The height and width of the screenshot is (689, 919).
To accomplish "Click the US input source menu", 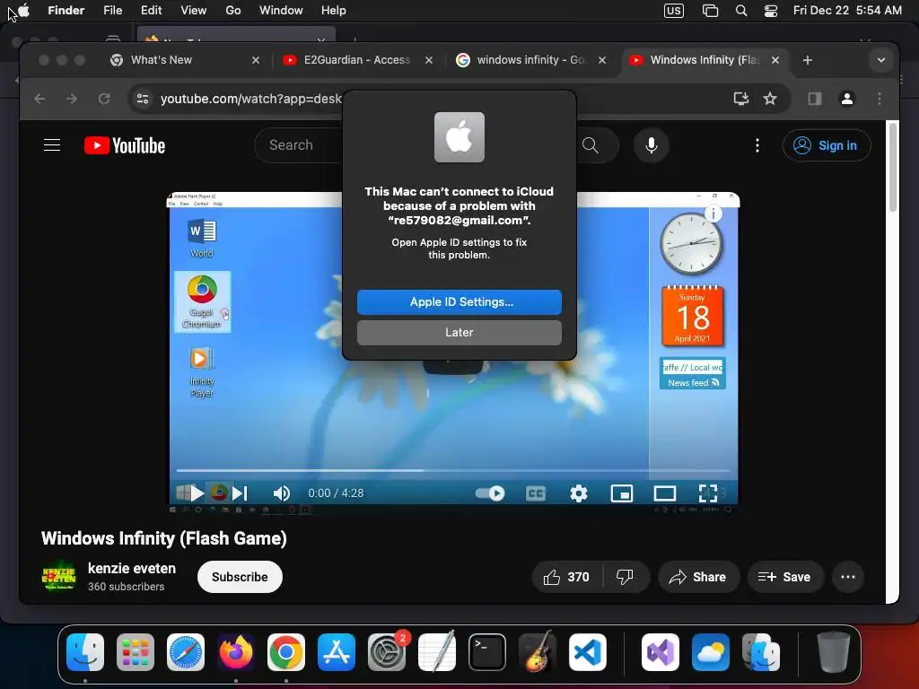I will 673,10.
